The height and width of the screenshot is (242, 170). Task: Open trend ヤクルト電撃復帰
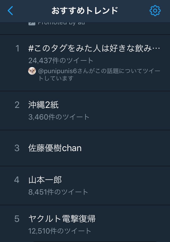pos(62,219)
